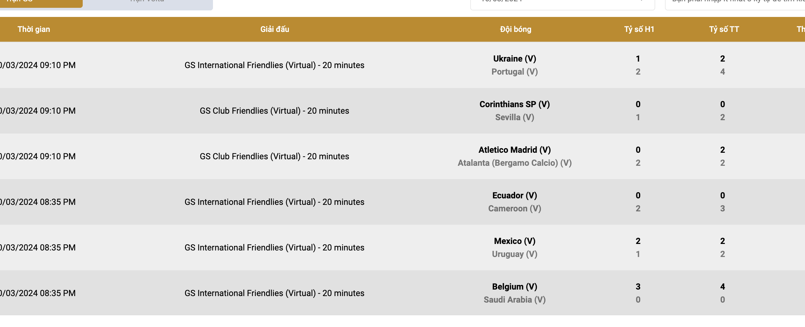Click the Belgium (V) team name
The image size is (805, 327).
[515, 287]
